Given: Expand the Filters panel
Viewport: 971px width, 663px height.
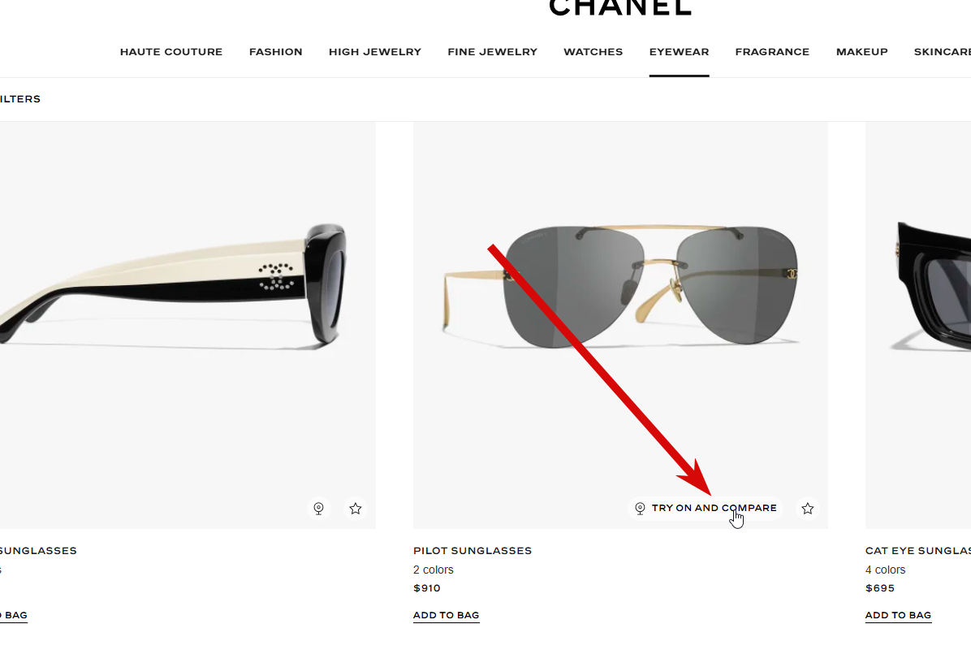Looking at the screenshot, I should (x=19, y=99).
